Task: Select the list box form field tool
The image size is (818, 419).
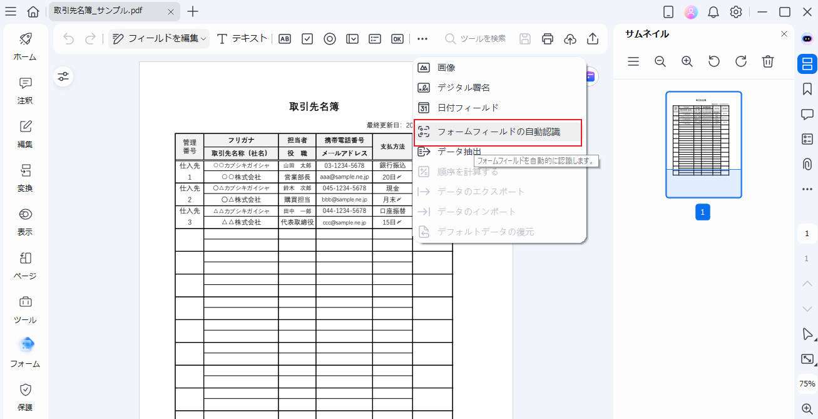Action: pos(374,38)
